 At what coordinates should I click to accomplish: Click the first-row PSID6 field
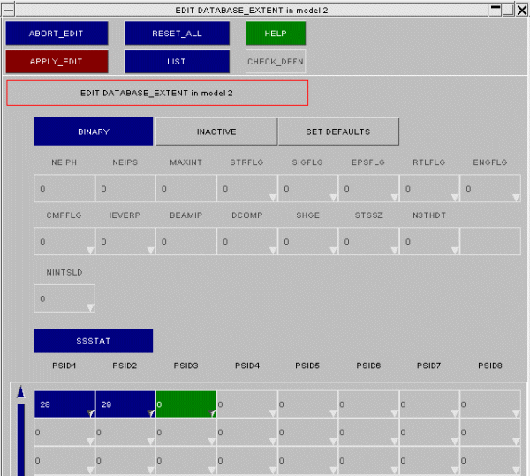click(368, 404)
